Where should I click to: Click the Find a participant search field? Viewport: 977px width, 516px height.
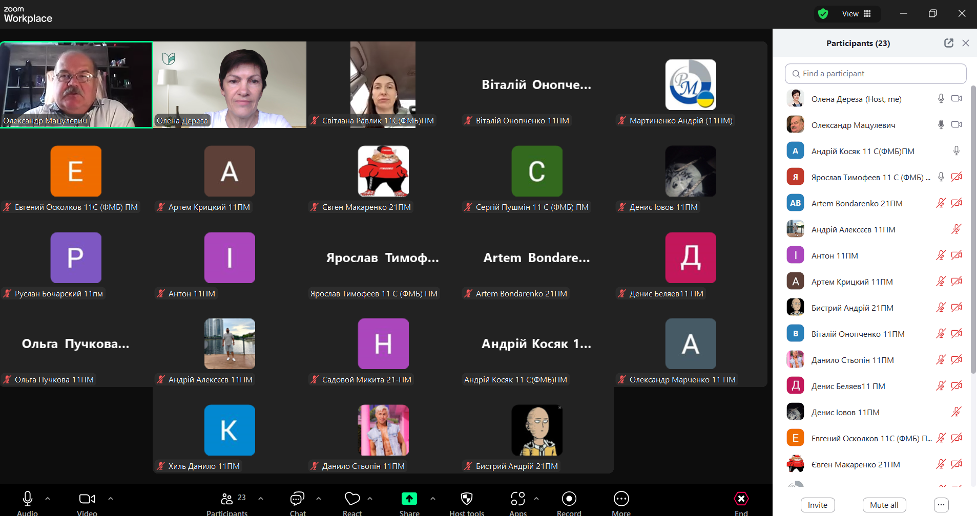pos(875,74)
